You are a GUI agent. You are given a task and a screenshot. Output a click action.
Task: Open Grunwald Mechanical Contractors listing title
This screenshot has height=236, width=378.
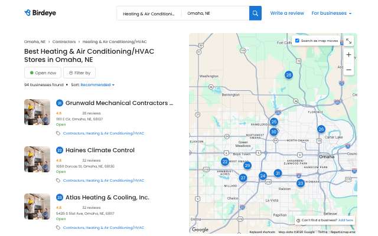[119, 103]
